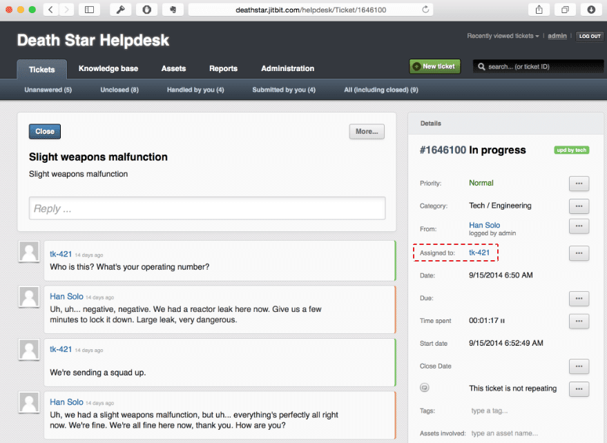This screenshot has height=443, width=607.
Task: Open the show all tabs icon
Action: tap(565, 10)
